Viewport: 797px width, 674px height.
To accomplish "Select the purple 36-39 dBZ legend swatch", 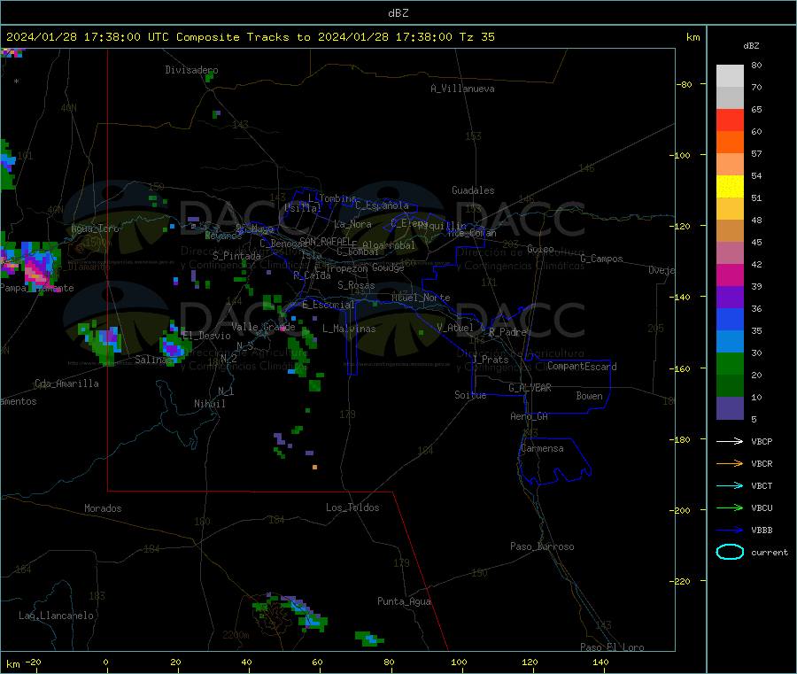I will pos(730,298).
